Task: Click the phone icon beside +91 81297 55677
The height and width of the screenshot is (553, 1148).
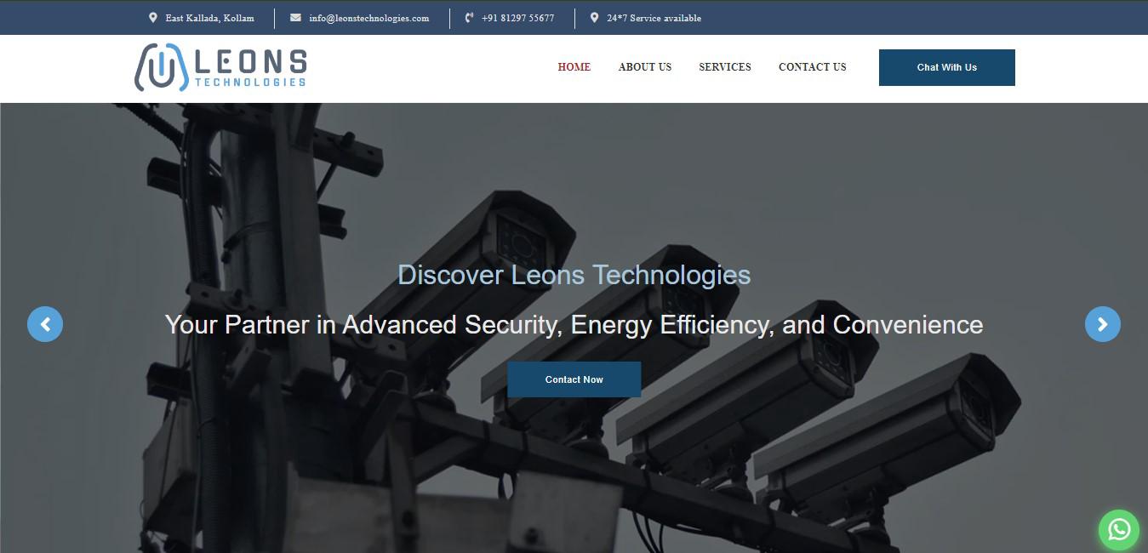Action: click(469, 18)
